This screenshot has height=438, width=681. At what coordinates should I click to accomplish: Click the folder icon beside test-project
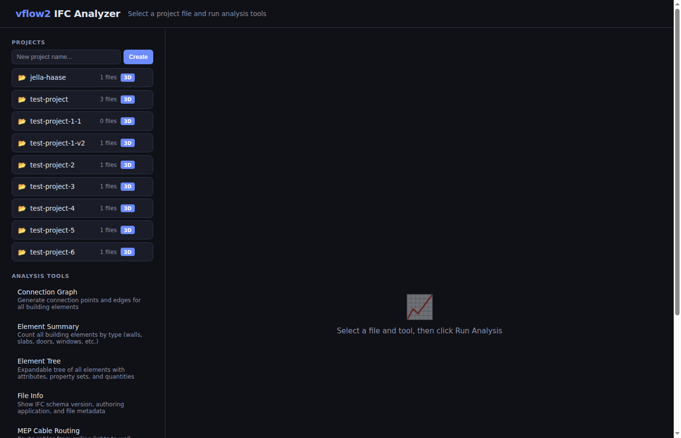tap(22, 99)
